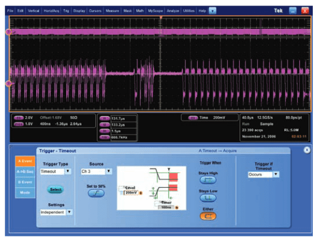
Task: Click the channel badge showing 2.0V scale
Action: 19,118
